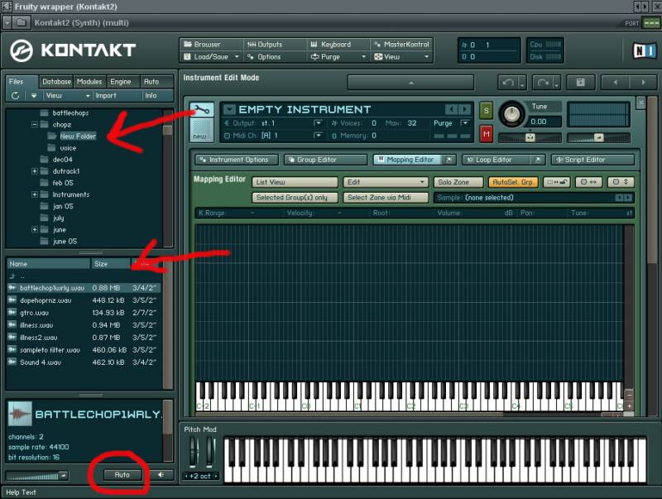Click the left arrow beside EMPTY INSTRUMENT name

[451, 110]
